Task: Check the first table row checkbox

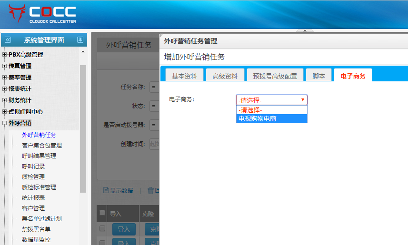Action: tap(102, 229)
